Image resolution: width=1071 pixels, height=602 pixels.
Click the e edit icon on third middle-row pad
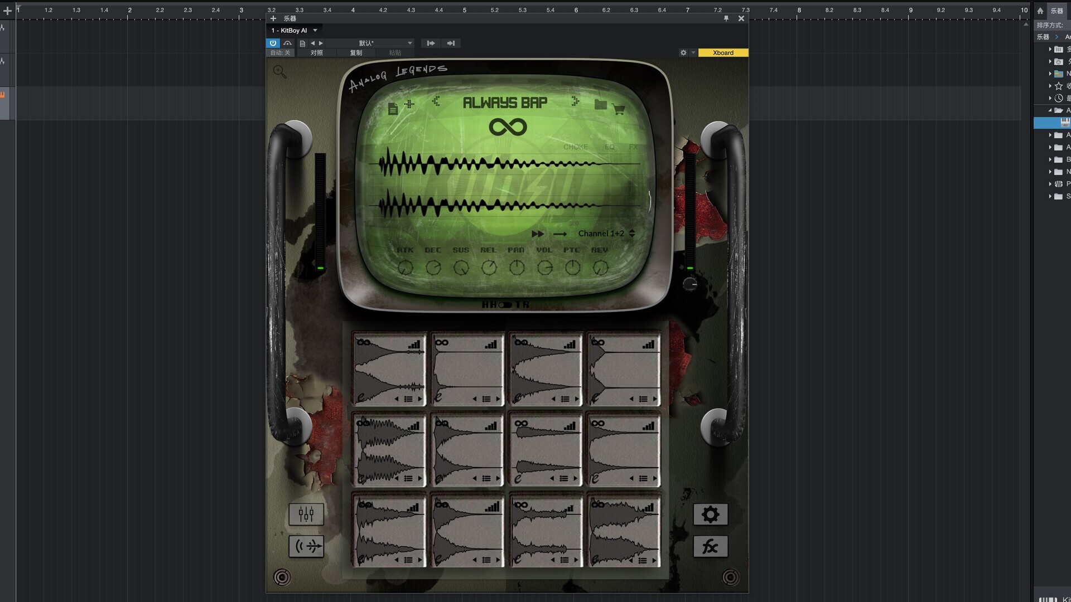[518, 479]
